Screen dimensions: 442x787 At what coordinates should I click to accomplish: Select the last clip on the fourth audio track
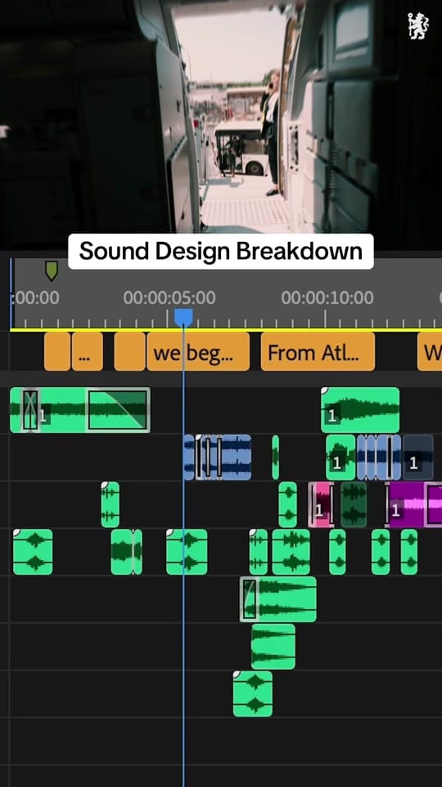tap(409, 552)
